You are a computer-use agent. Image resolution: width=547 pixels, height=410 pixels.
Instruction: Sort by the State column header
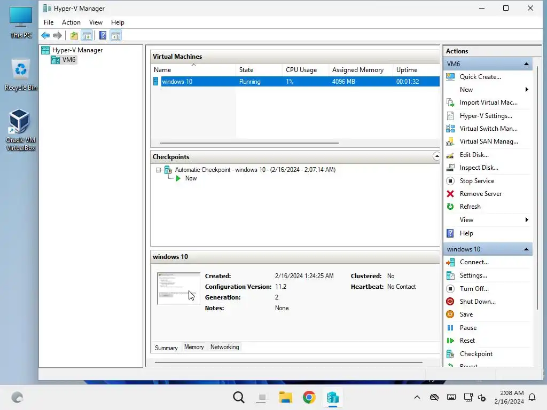tap(259, 70)
